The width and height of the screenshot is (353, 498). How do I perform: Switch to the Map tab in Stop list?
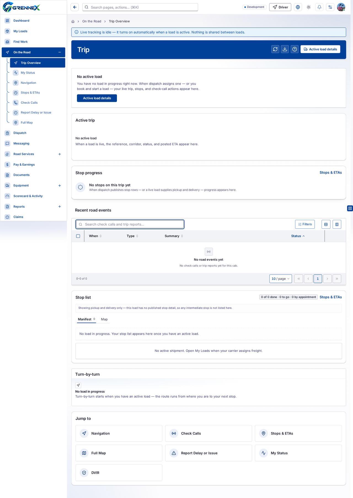coord(104,319)
